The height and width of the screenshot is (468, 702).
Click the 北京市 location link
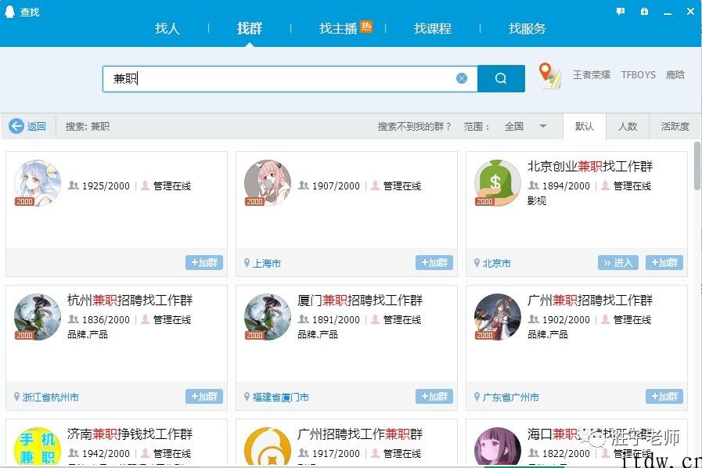[x=497, y=263]
